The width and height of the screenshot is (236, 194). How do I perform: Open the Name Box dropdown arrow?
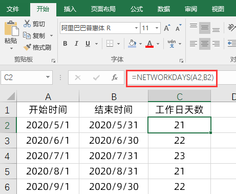pyautogui.click(x=48, y=77)
